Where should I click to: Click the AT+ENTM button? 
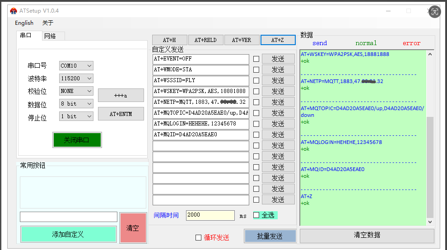coord(121,114)
